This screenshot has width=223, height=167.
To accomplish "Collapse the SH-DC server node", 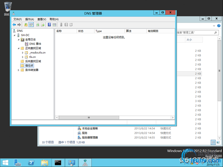I will coord(14,35).
